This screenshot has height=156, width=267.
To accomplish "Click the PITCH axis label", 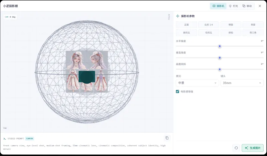I will click(169, 17).
